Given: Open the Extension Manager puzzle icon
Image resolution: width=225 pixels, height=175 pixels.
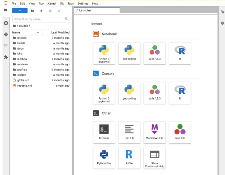Looking at the screenshot, I should tap(6, 57).
